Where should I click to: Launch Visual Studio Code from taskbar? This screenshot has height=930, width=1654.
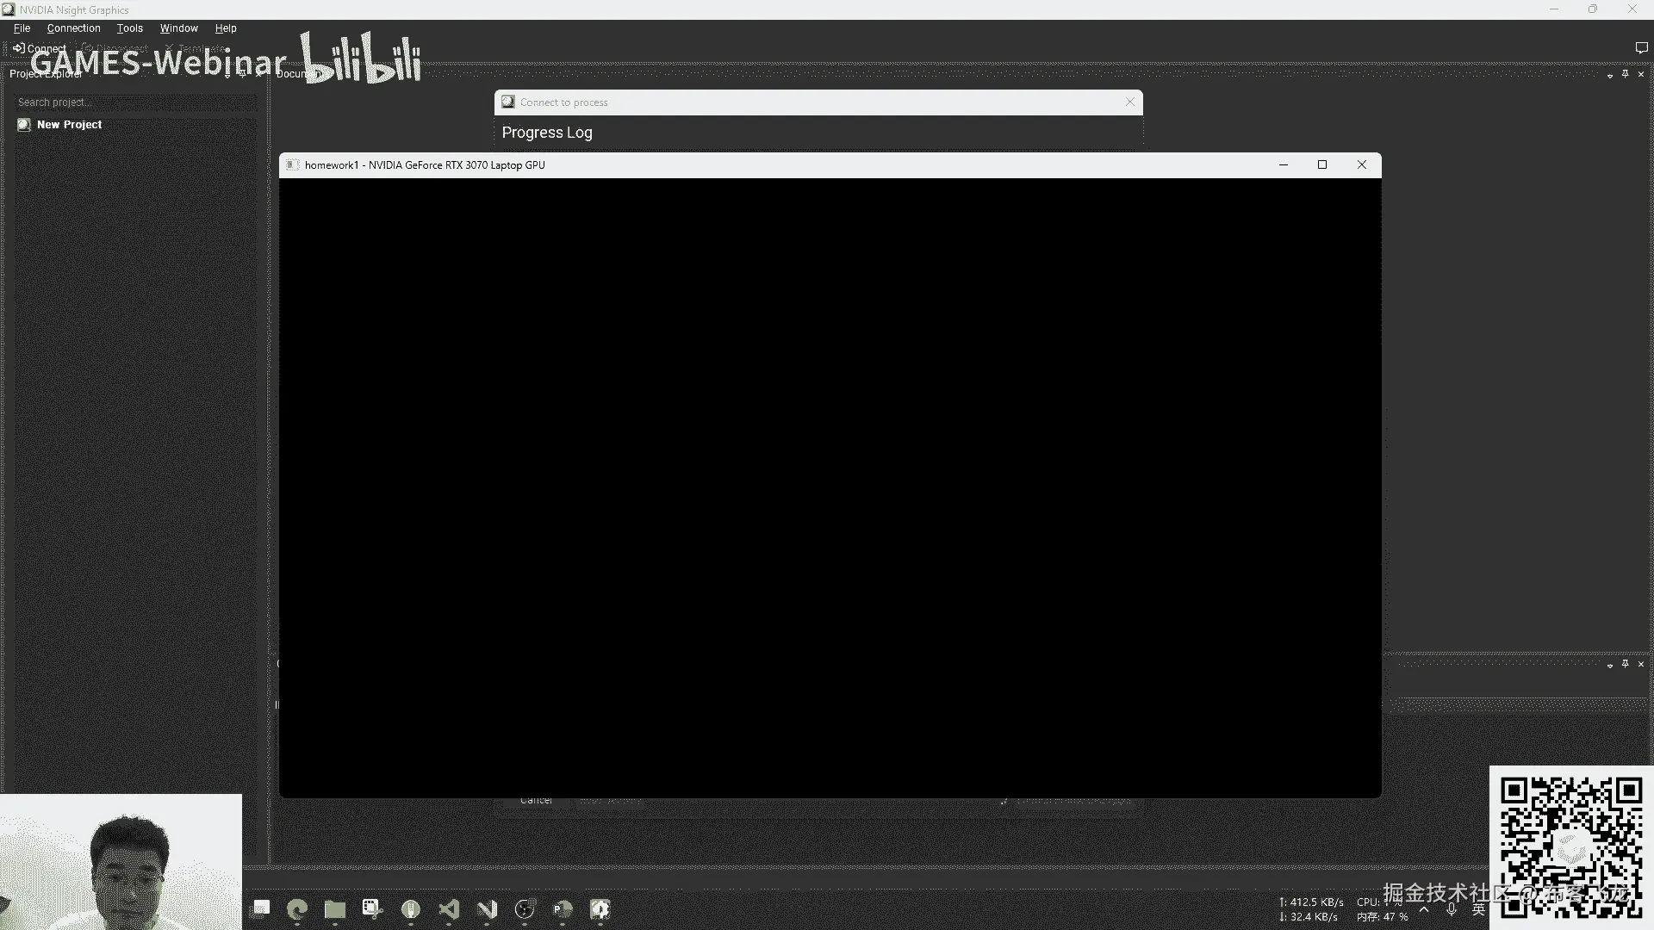(449, 909)
